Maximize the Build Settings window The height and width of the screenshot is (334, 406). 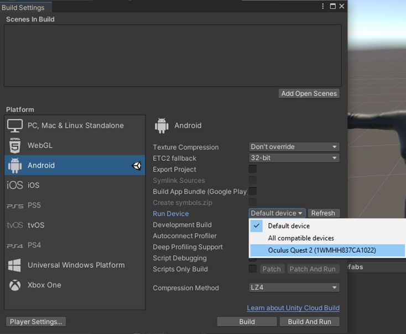click(333, 6)
